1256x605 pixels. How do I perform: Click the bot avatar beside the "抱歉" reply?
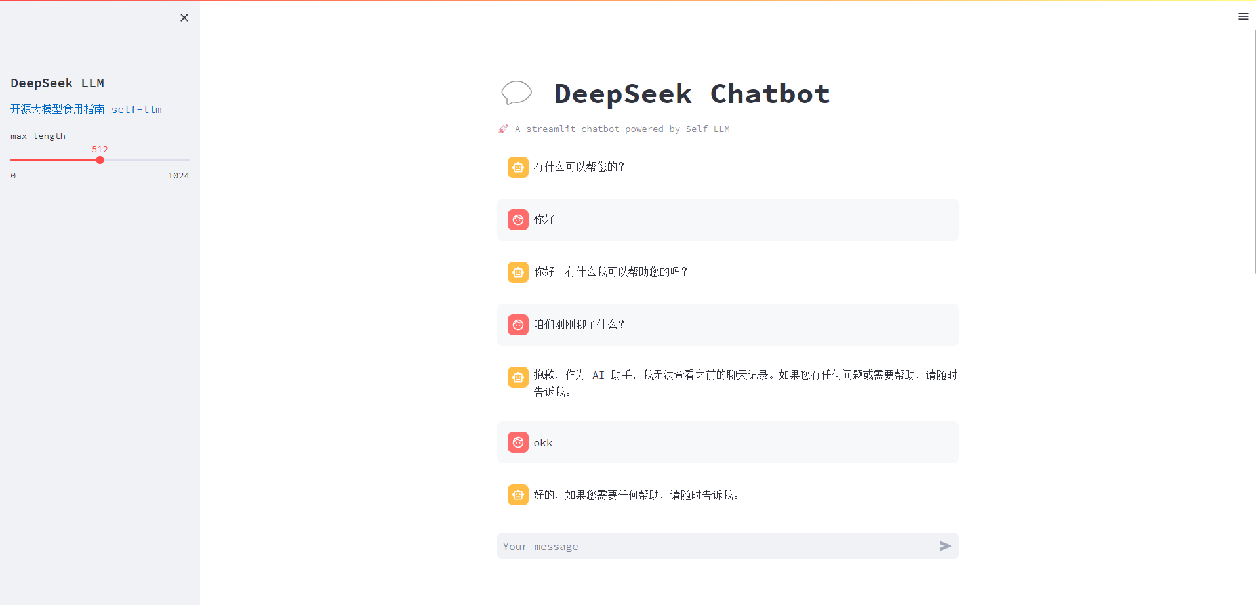[517, 377]
